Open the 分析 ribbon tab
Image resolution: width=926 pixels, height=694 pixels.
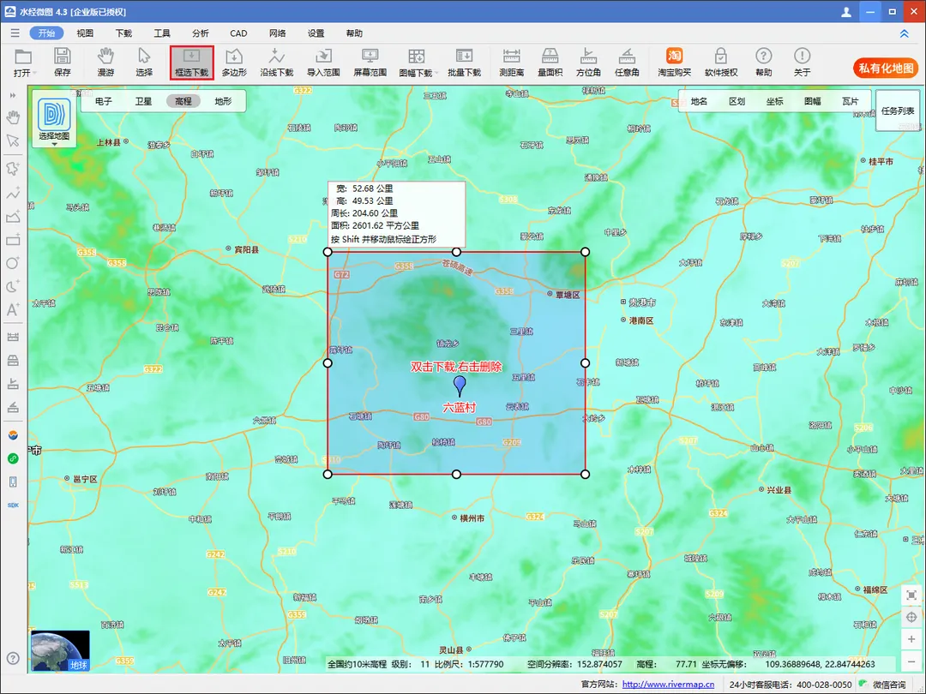click(x=200, y=33)
